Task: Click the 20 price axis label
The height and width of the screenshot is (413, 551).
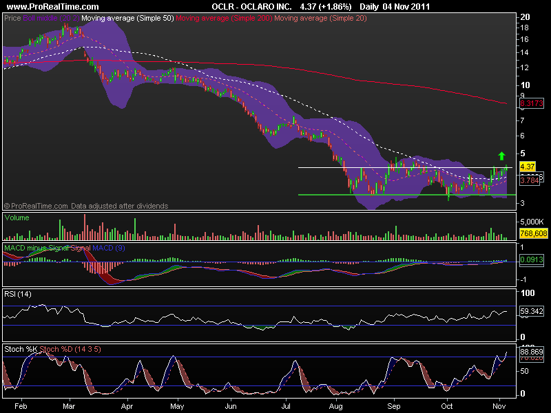Action: pyautogui.click(x=525, y=17)
